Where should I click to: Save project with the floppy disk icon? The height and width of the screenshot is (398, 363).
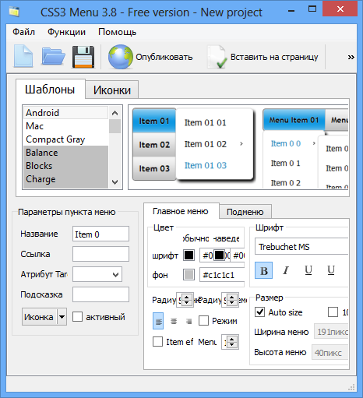(83, 57)
